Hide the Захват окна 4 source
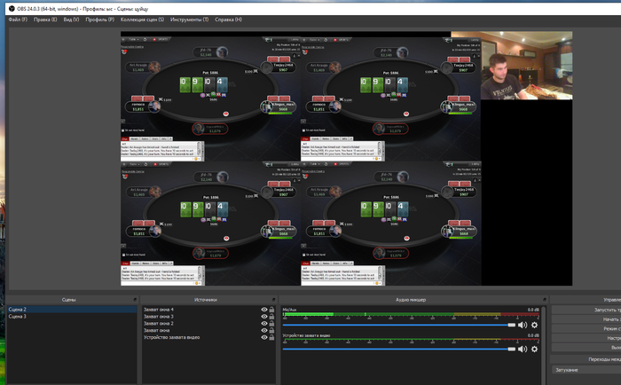Viewport: 621px width, 385px height. click(264, 310)
